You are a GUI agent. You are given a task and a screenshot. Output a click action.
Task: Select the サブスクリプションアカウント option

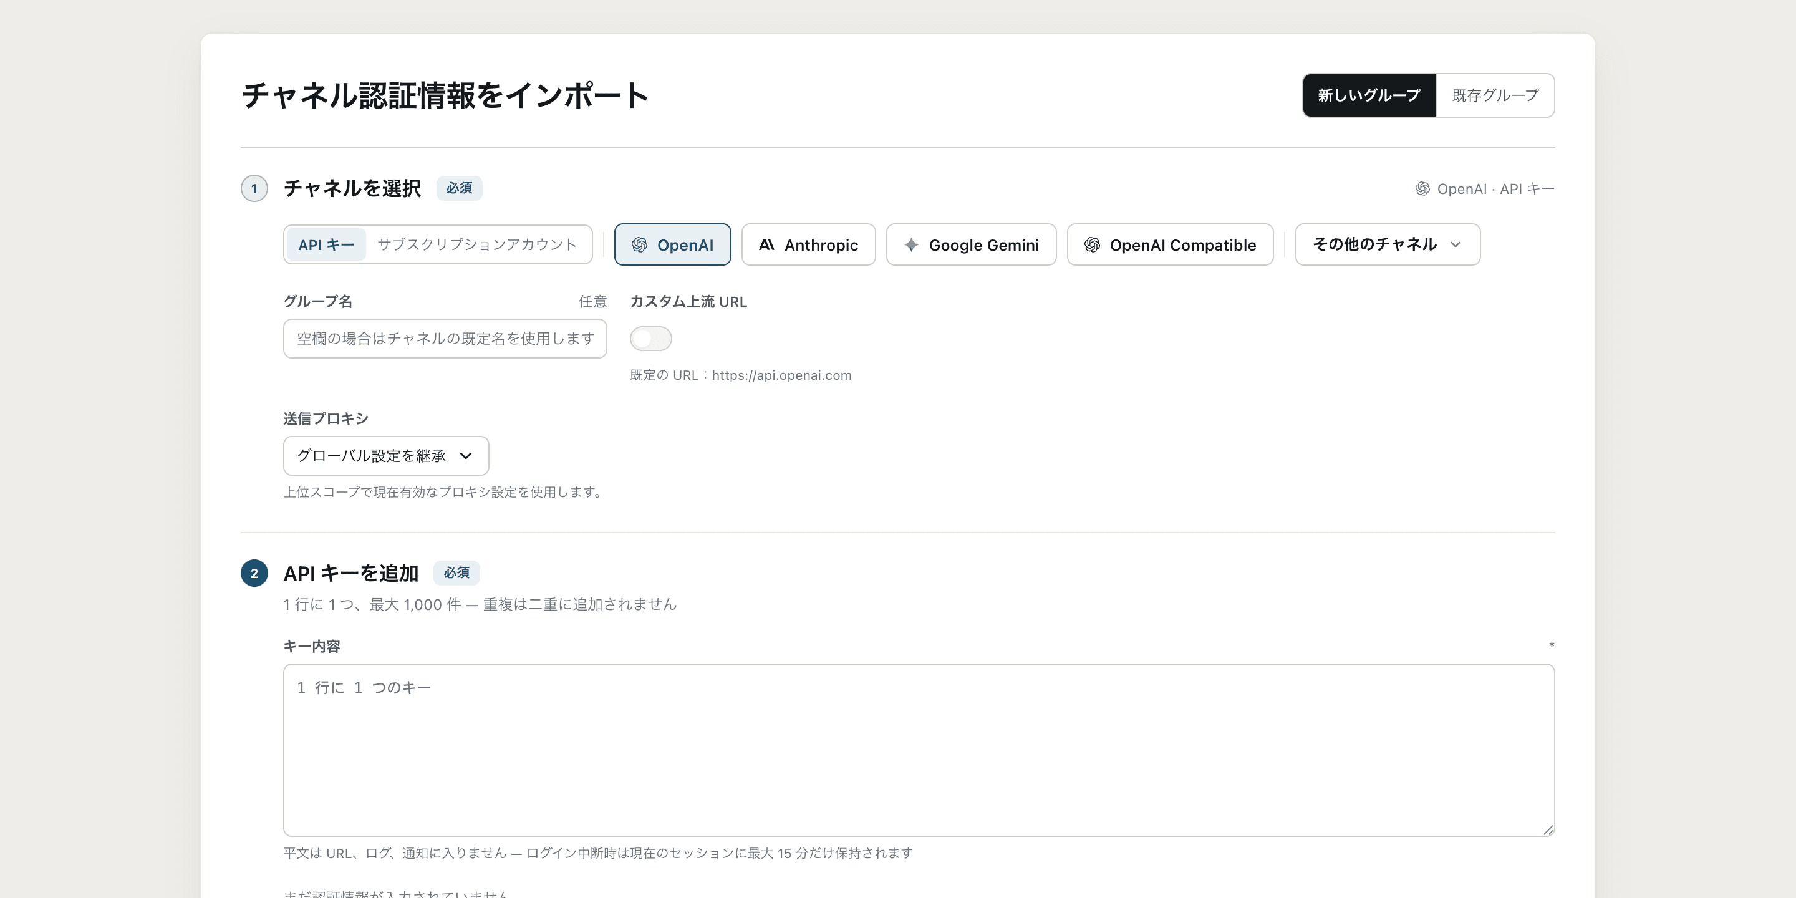click(477, 244)
